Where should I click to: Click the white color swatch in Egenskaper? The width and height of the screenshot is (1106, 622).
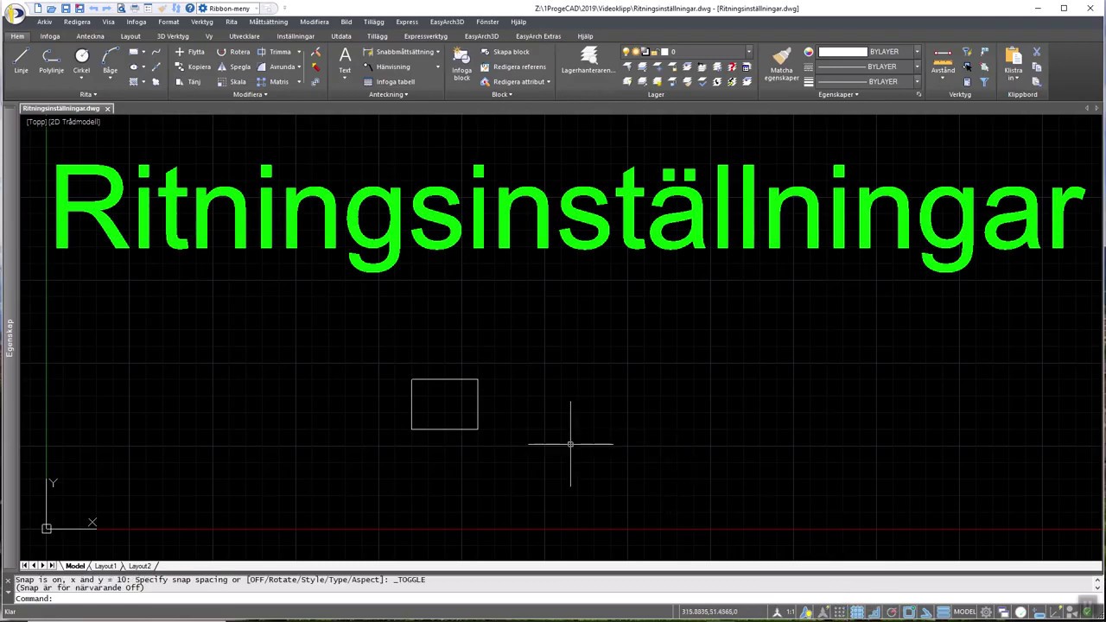[842, 52]
